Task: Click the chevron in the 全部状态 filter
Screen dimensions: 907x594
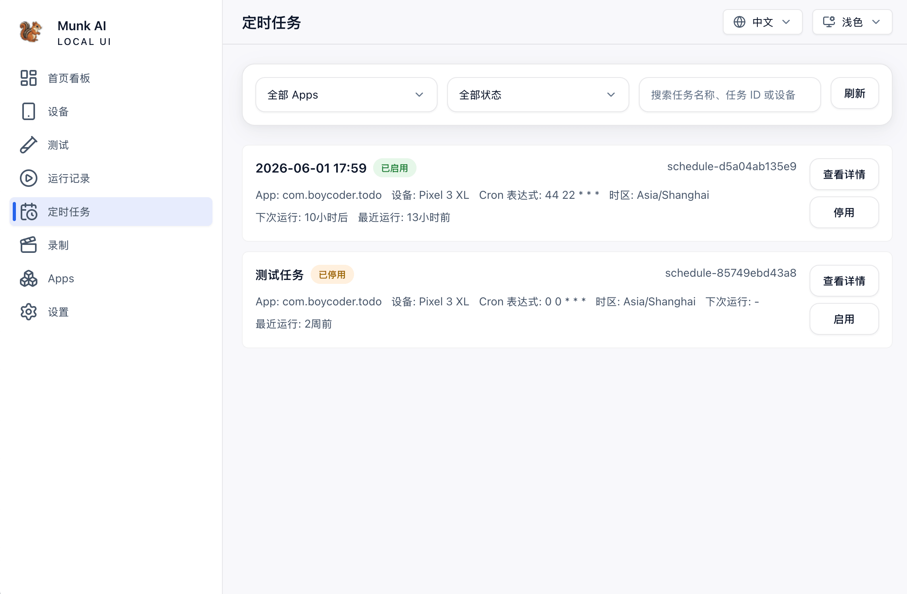Action: (611, 95)
